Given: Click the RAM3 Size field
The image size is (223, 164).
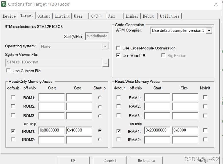Looking at the screenshot, I should [x=185, y=116].
